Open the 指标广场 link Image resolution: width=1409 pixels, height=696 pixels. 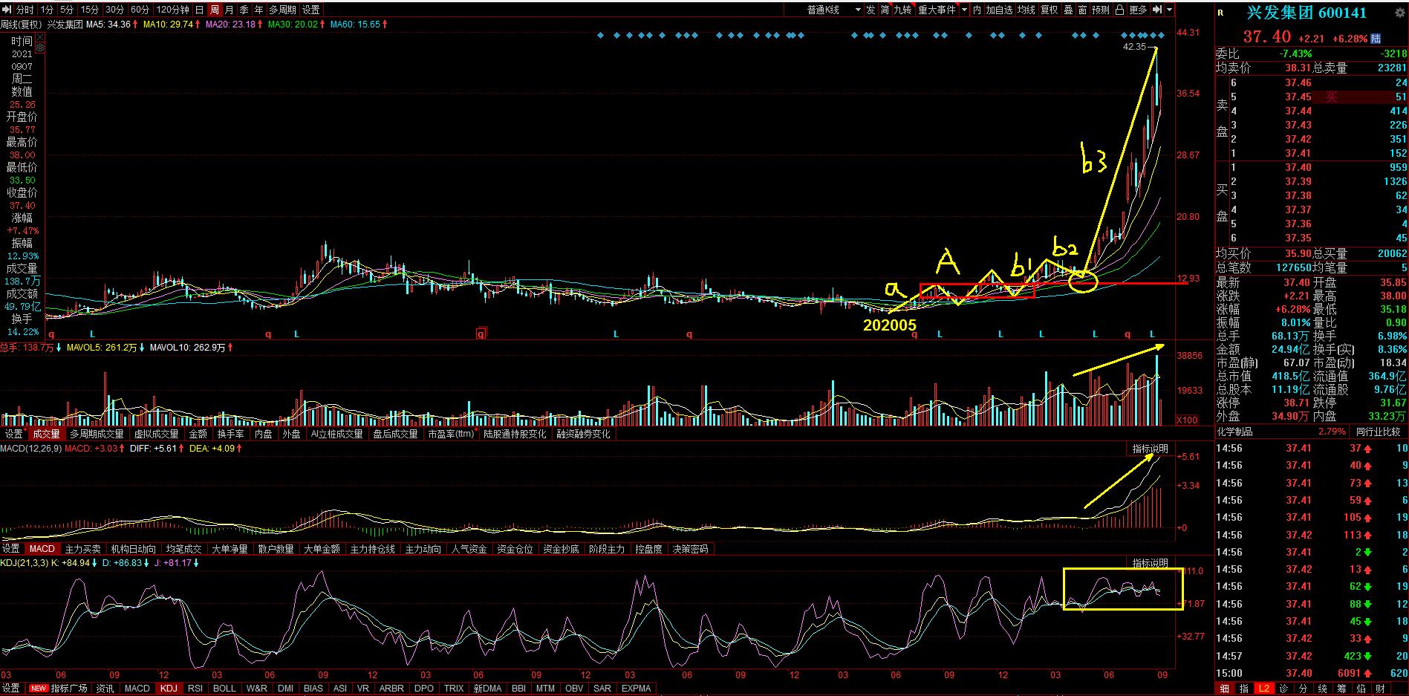69,689
